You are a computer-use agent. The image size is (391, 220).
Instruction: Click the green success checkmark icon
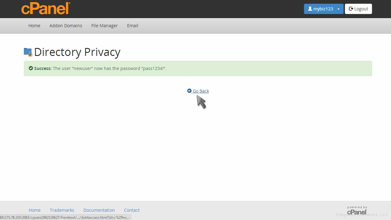31,68
